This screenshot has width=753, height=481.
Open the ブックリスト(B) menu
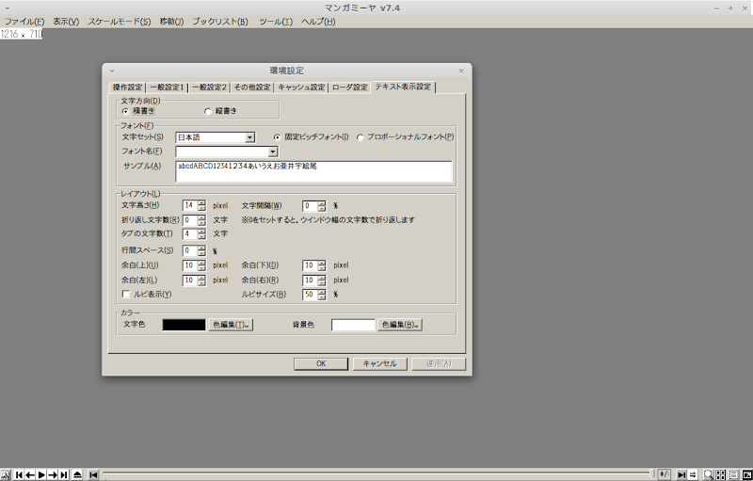point(220,22)
